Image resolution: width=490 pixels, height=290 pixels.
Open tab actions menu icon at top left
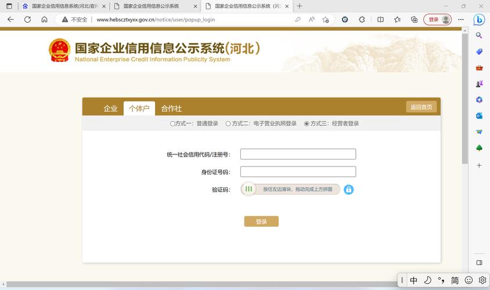coord(9,6)
